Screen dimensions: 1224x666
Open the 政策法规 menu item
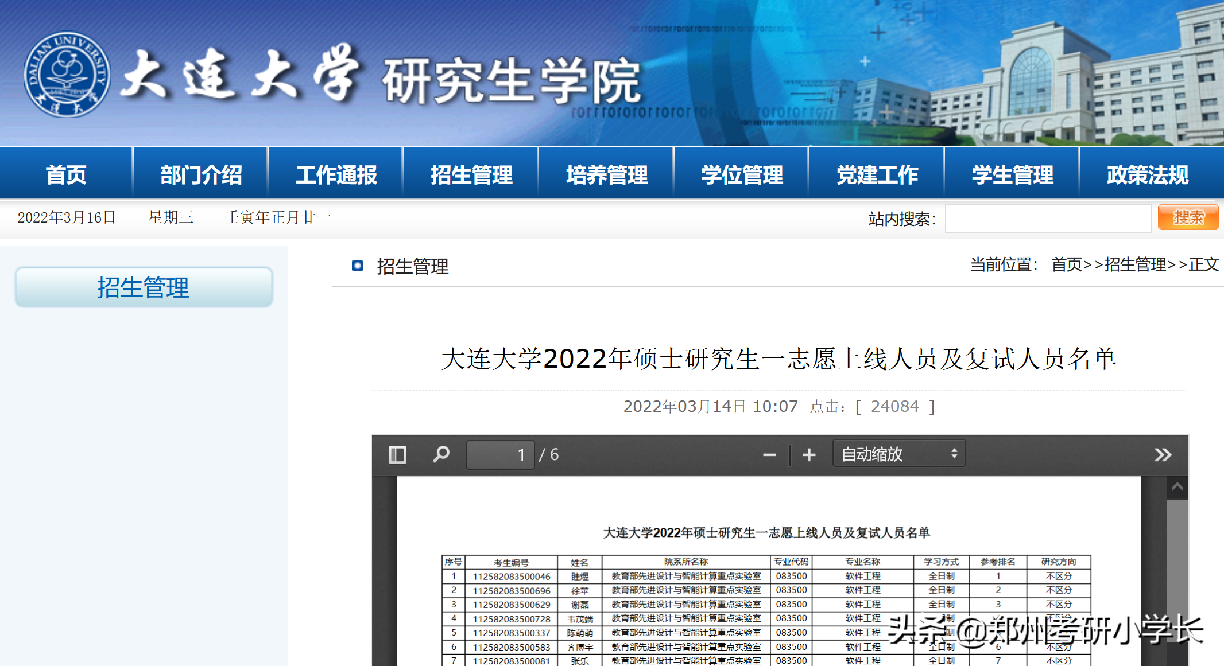(1147, 174)
